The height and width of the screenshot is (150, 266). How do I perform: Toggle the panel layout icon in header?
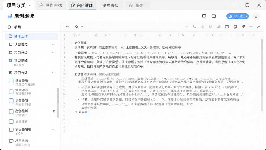pos(204,16)
